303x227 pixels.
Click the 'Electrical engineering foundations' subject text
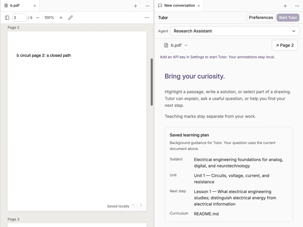click(238, 163)
